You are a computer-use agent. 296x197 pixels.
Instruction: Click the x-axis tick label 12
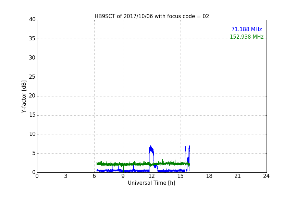click(x=151, y=176)
